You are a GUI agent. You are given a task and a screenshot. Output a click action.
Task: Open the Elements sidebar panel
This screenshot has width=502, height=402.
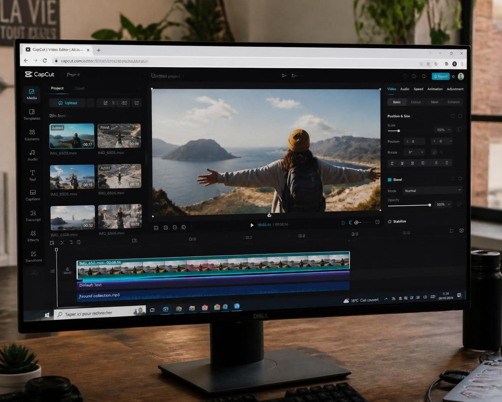(x=32, y=135)
